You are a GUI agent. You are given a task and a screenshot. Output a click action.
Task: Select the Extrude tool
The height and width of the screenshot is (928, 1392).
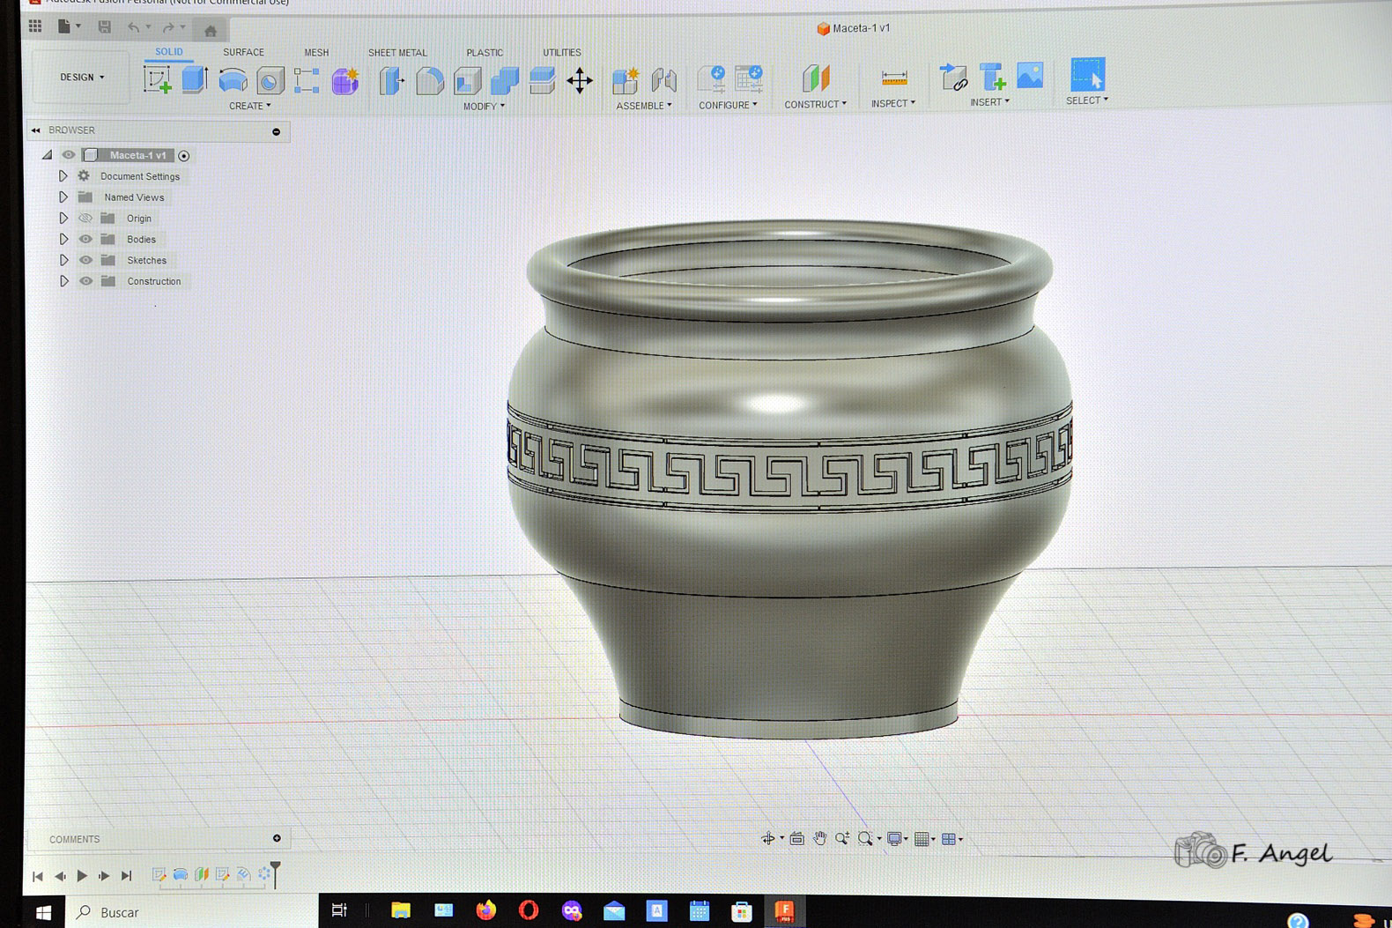coord(195,80)
